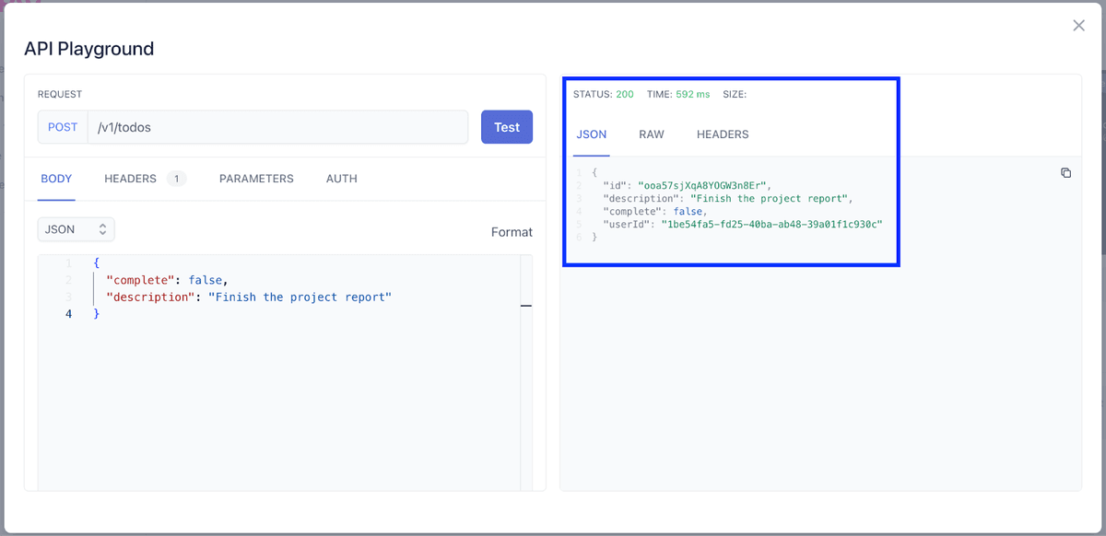Close the API Playground dialog
Image resolution: width=1106 pixels, height=536 pixels.
(x=1078, y=25)
